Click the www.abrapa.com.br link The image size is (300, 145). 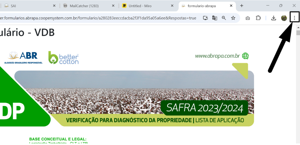click(x=217, y=56)
